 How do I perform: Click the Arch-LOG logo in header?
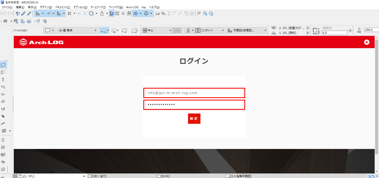[41, 42]
